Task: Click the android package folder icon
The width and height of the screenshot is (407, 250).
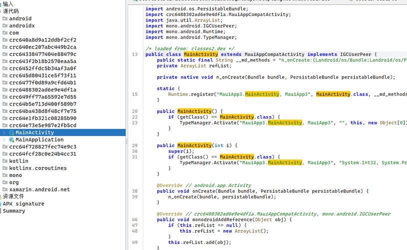Action: click(x=5, y=18)
